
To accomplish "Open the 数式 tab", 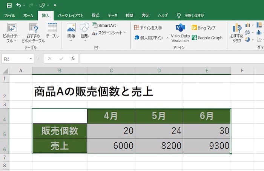I will (95, 15).
